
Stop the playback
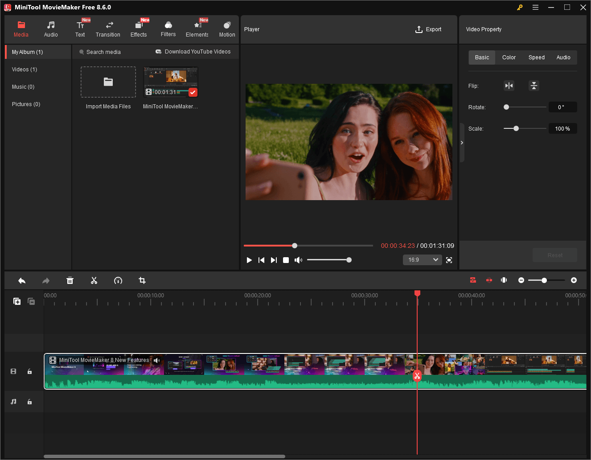[286, 260]
